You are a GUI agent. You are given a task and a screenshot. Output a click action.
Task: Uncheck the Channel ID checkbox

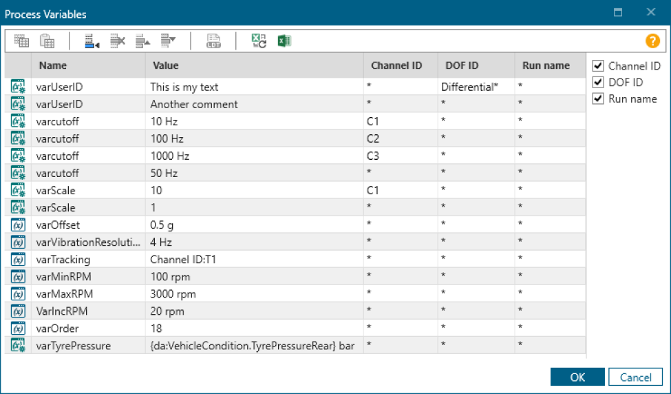pyautogui.click(x=597, y=66)
